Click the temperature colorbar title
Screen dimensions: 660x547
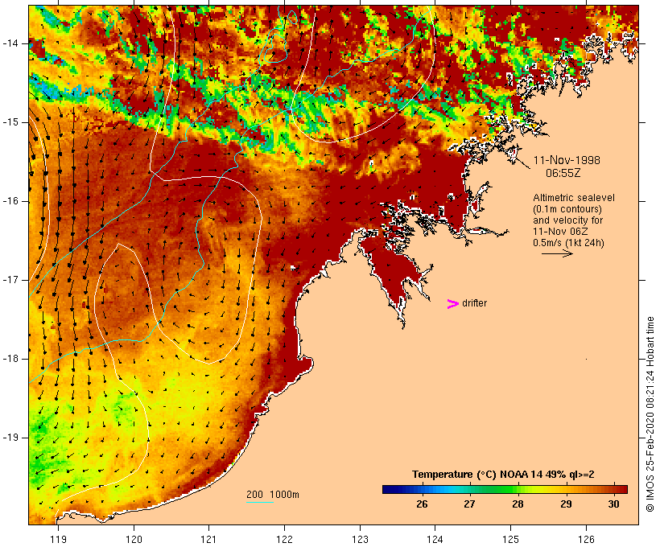pyautogui.click(x=503, y=475)
